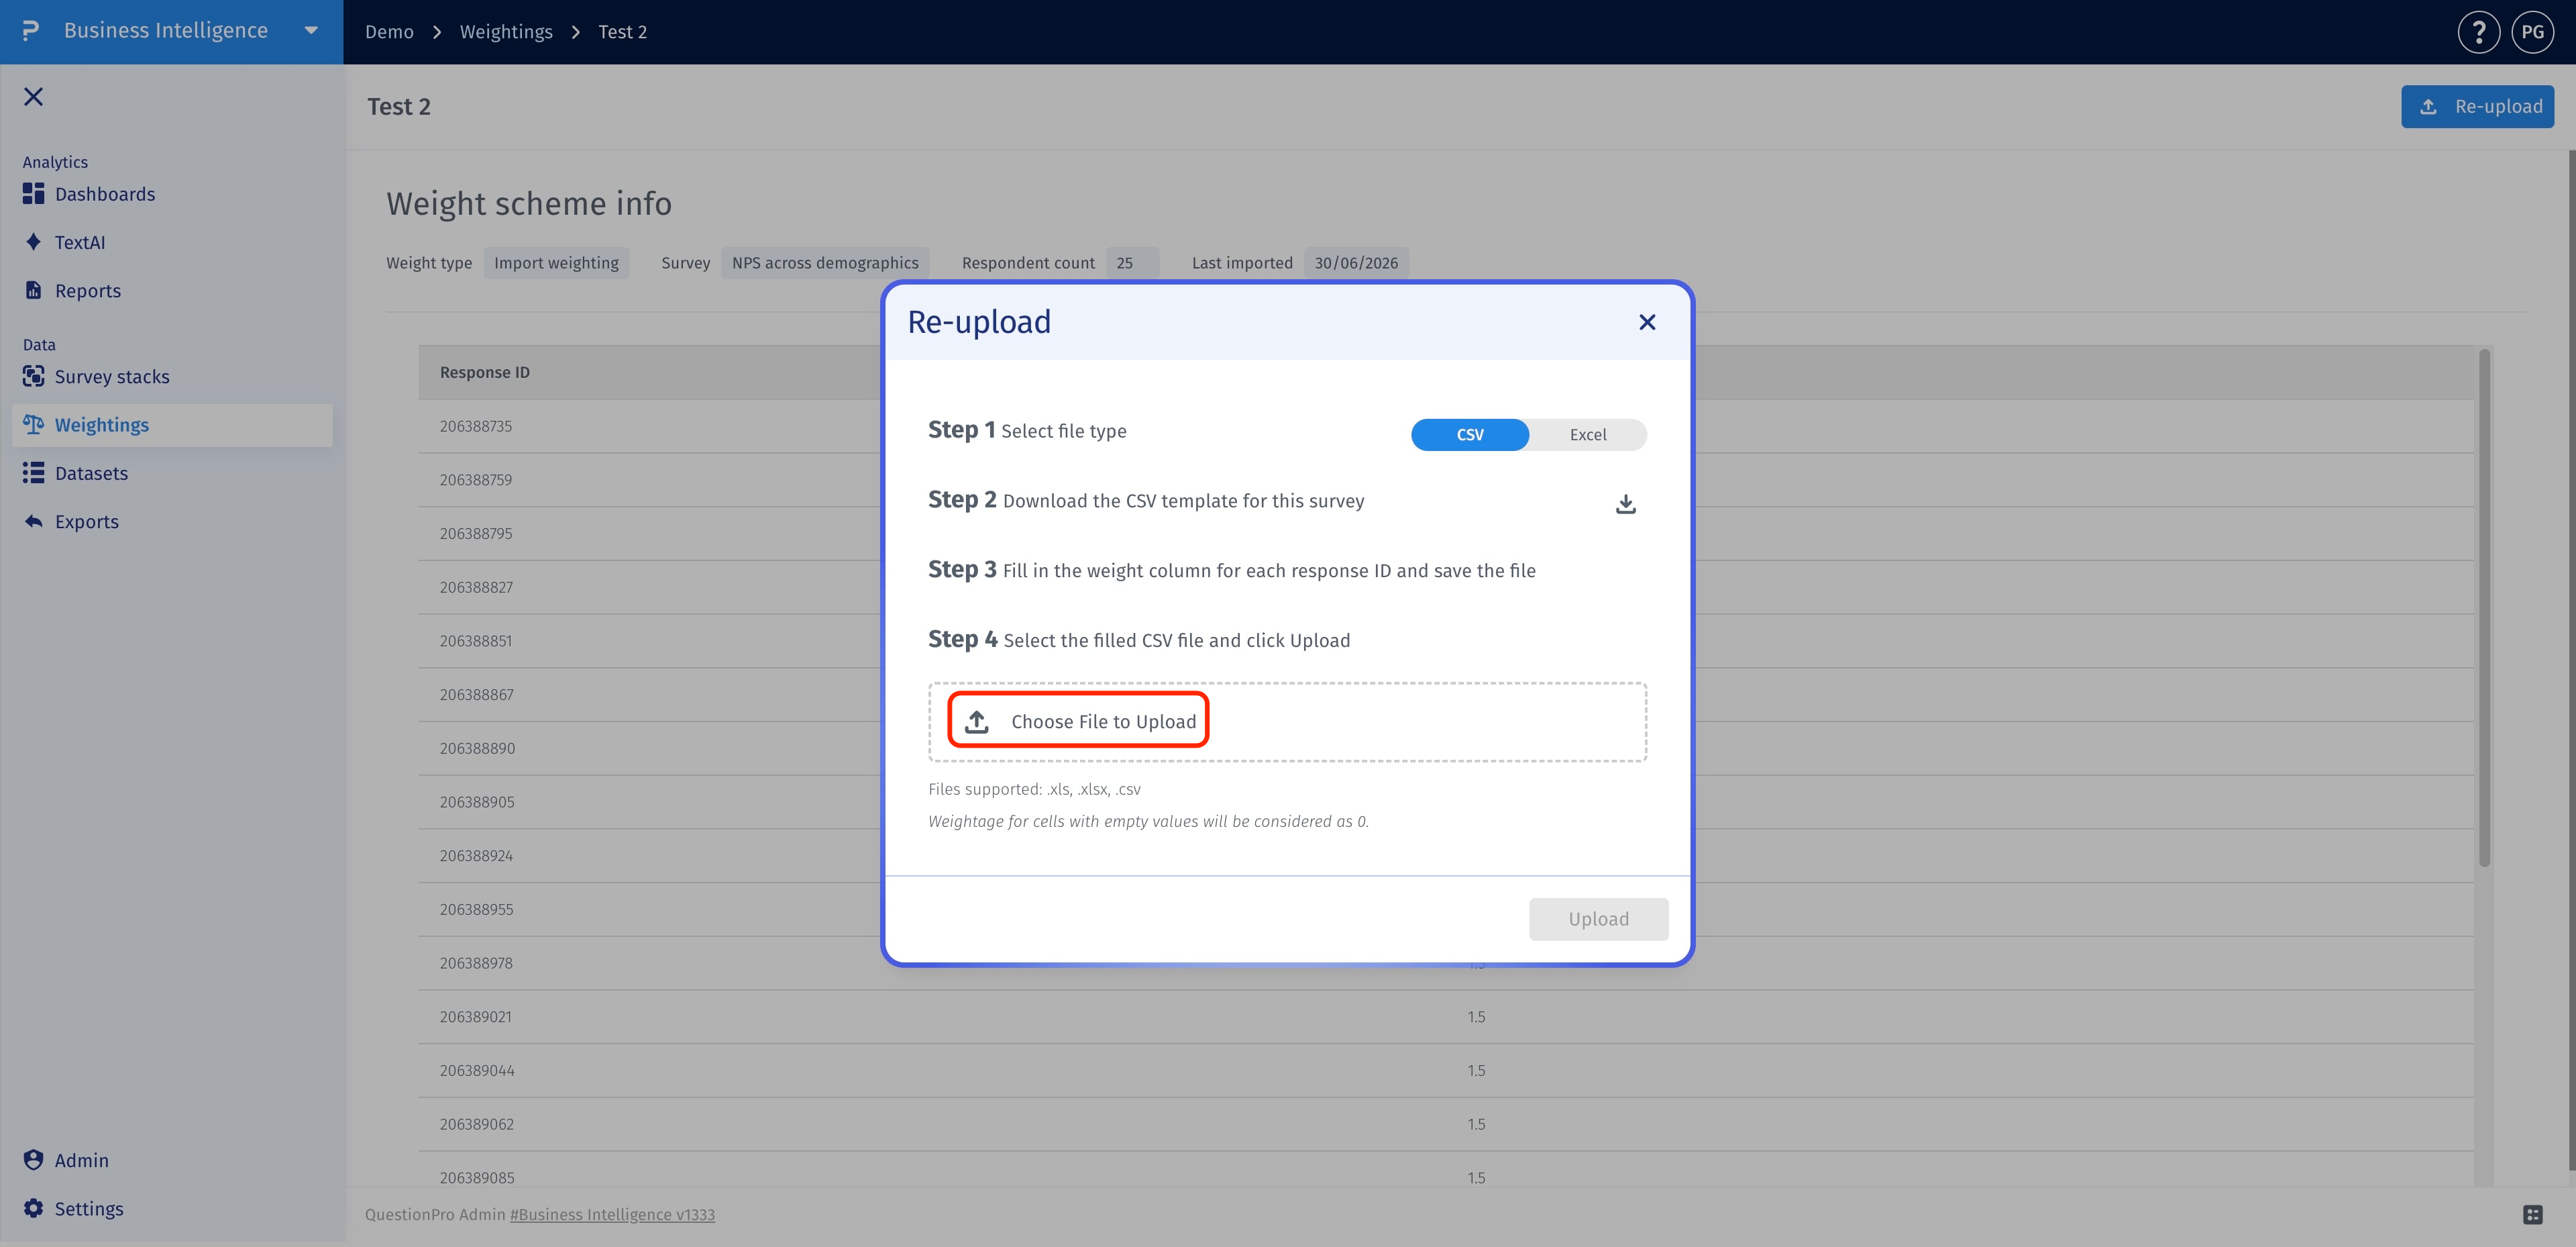The image size is (2576, 1247).
Task: Select CSV file type toggle
Action: point(1470,434)
